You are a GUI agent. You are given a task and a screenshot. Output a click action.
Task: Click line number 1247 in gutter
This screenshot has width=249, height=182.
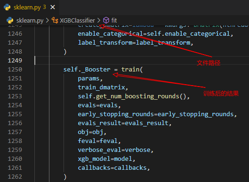click(15, 42)
